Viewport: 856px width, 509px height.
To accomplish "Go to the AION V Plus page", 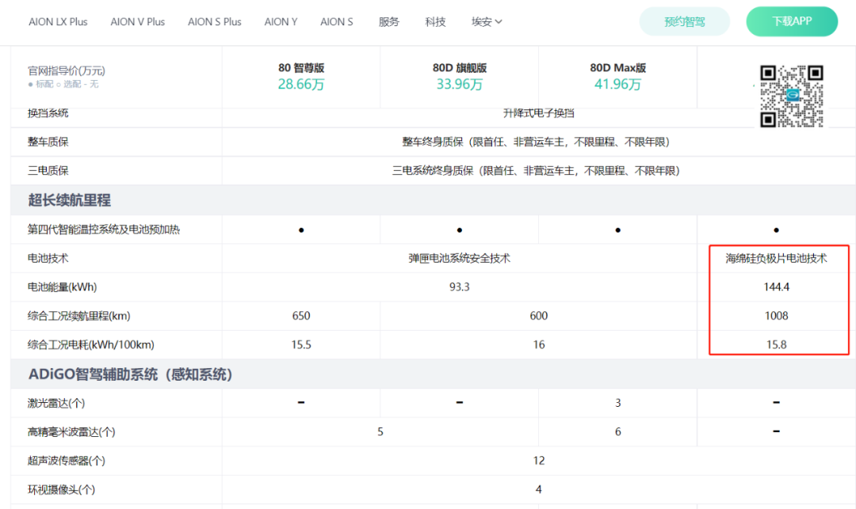I will [138, 21].
